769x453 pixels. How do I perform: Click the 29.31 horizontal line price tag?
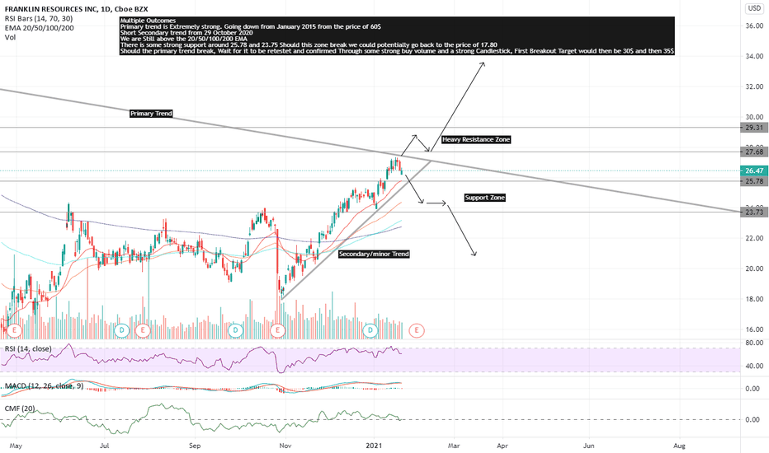[x=753, y=128]
